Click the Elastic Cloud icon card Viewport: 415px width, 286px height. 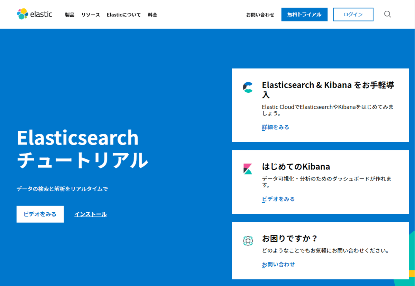pyautogui.click(x=248, y=87)
